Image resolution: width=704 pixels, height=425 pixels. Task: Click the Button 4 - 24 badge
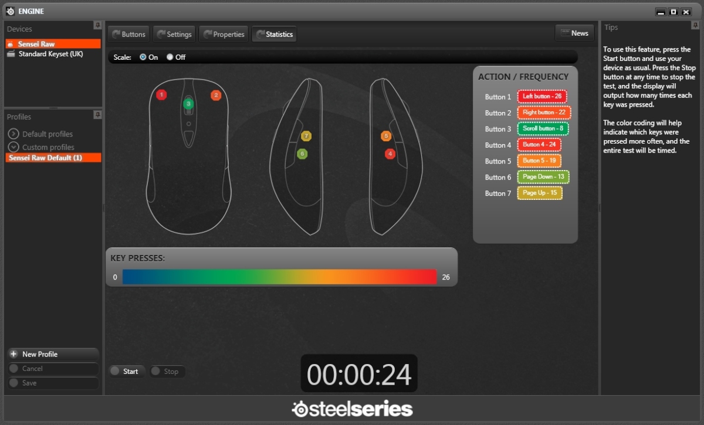539,145
